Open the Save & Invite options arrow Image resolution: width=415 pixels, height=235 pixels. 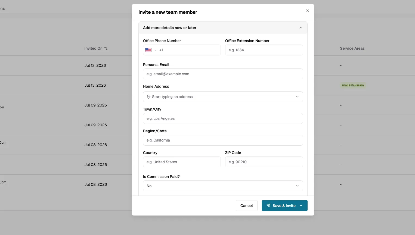(301, 206)
